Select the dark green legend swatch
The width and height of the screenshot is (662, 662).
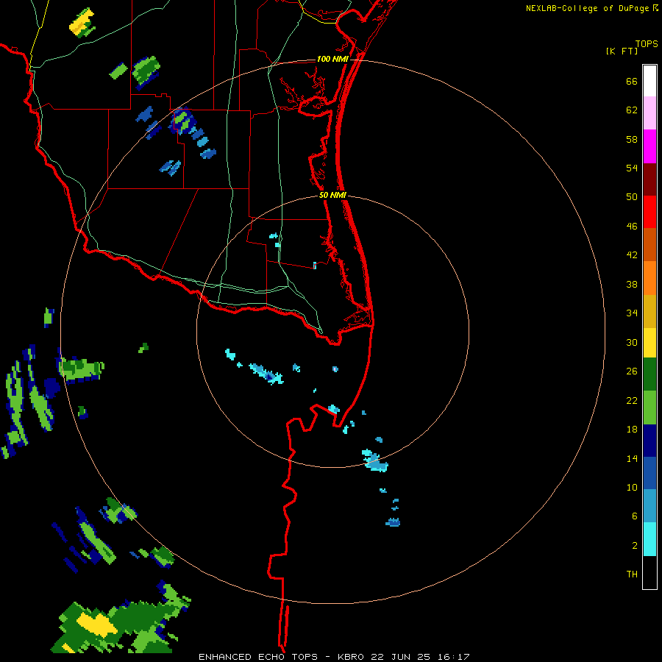[x=649, y=374]
